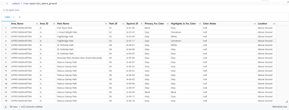Image resolution: width=289 pixels, height=110 pixels.
Task: Sort by the Park_Name column arrow
Action: coord(106,24)
